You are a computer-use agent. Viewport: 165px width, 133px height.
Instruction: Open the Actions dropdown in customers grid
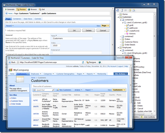point(78,90)
